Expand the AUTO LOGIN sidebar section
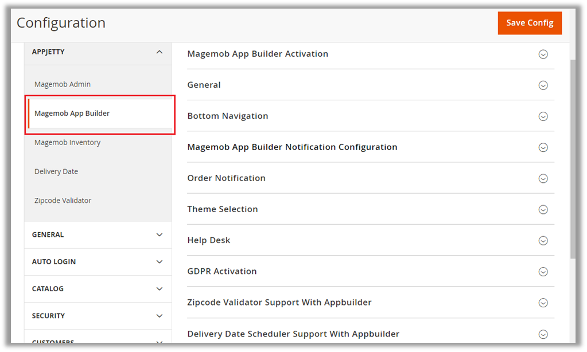Viewport: 587px width, 352px height. click(159, 262)
